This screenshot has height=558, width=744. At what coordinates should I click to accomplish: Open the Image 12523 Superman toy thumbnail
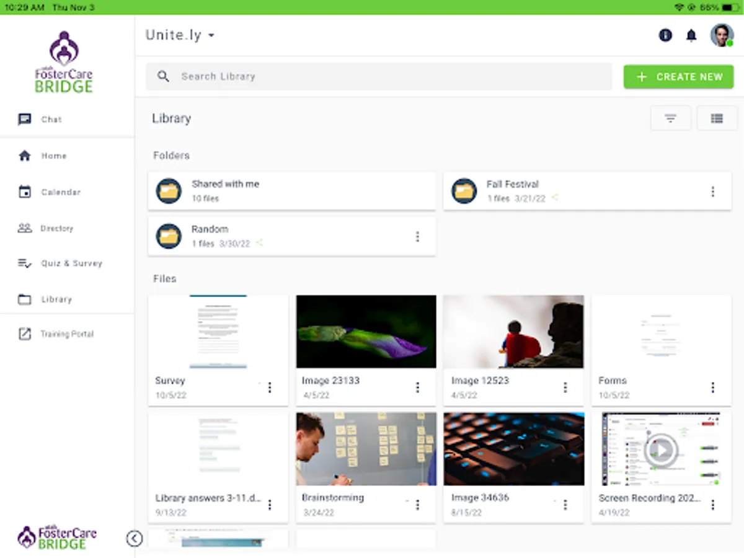click(513, 332)
